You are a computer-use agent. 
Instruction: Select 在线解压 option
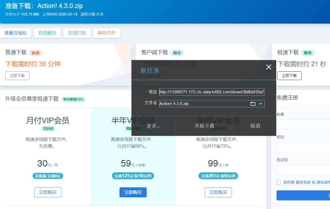(x=47, y=33)
